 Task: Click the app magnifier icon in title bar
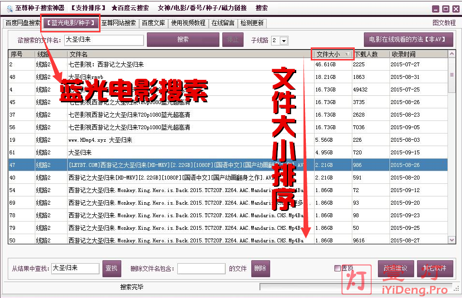click(x=10, y=9)
